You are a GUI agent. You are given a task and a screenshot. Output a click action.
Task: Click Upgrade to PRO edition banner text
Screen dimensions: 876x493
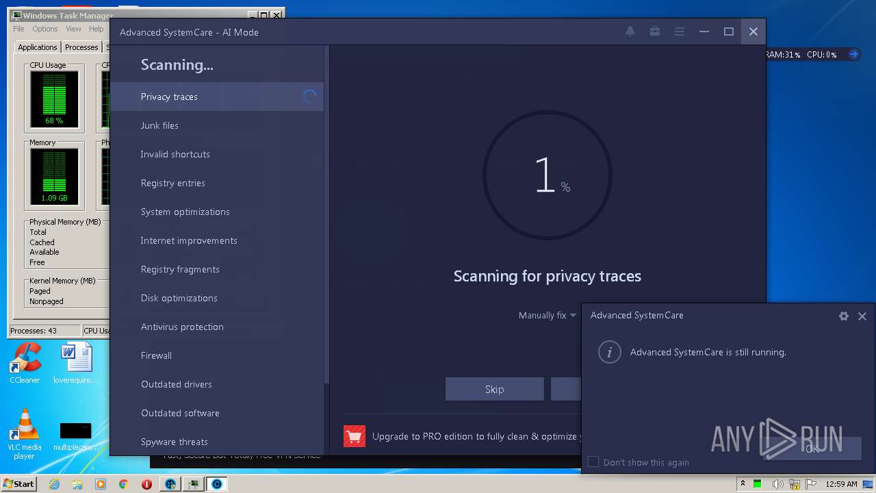[477, 436]
